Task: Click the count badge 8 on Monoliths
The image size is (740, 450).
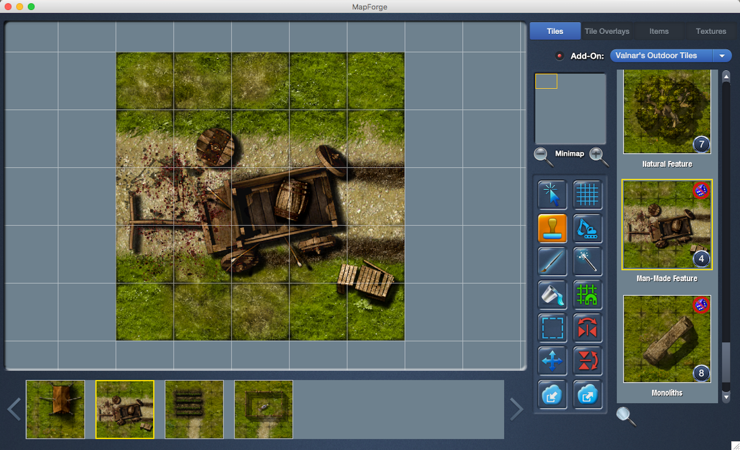Action: point(701,373)
